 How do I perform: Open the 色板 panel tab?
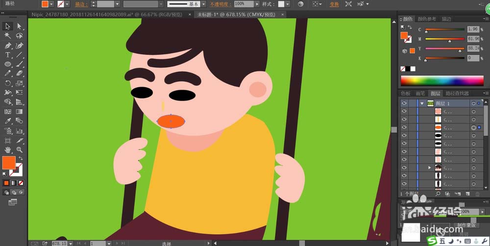[406, 93]
